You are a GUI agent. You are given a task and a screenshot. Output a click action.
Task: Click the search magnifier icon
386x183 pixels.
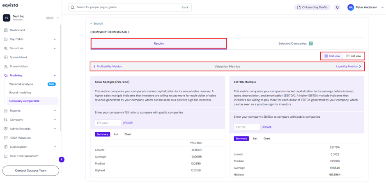(x=73, y=7)
